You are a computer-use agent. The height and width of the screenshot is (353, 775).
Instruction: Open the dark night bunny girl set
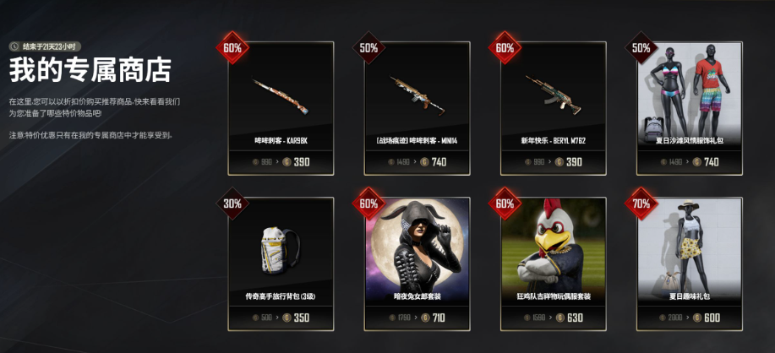coord(418,263)
